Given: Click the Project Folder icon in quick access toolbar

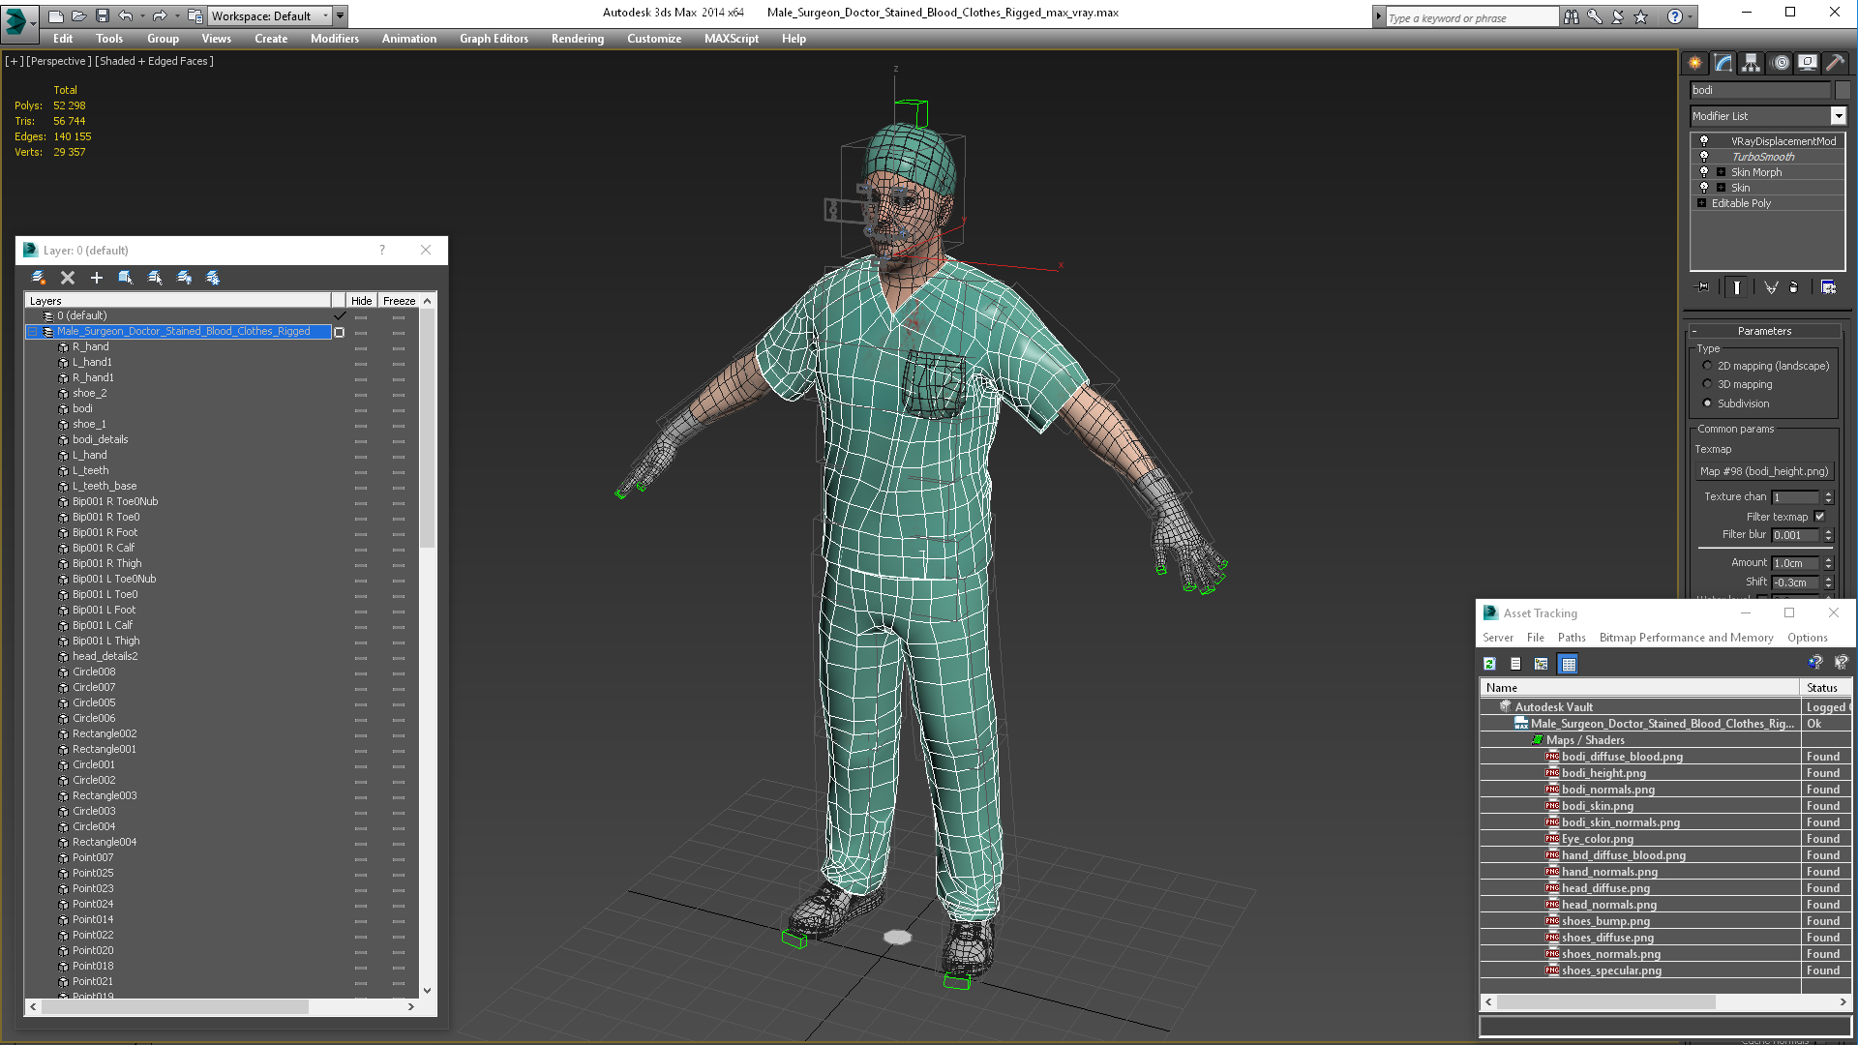Looking at the screenshot, I should pos(195,15).
